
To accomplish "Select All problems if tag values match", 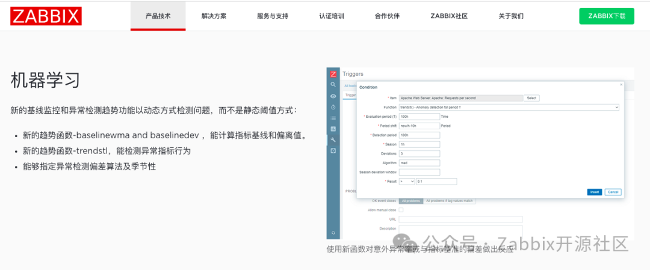I will 450,201.
